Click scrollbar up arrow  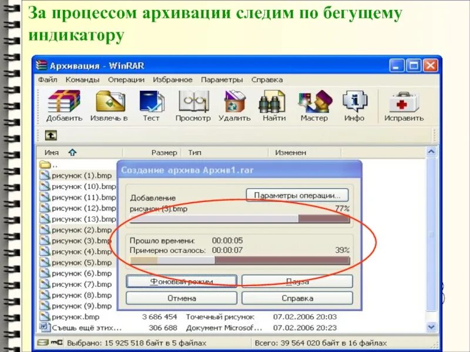click(431, 152)
